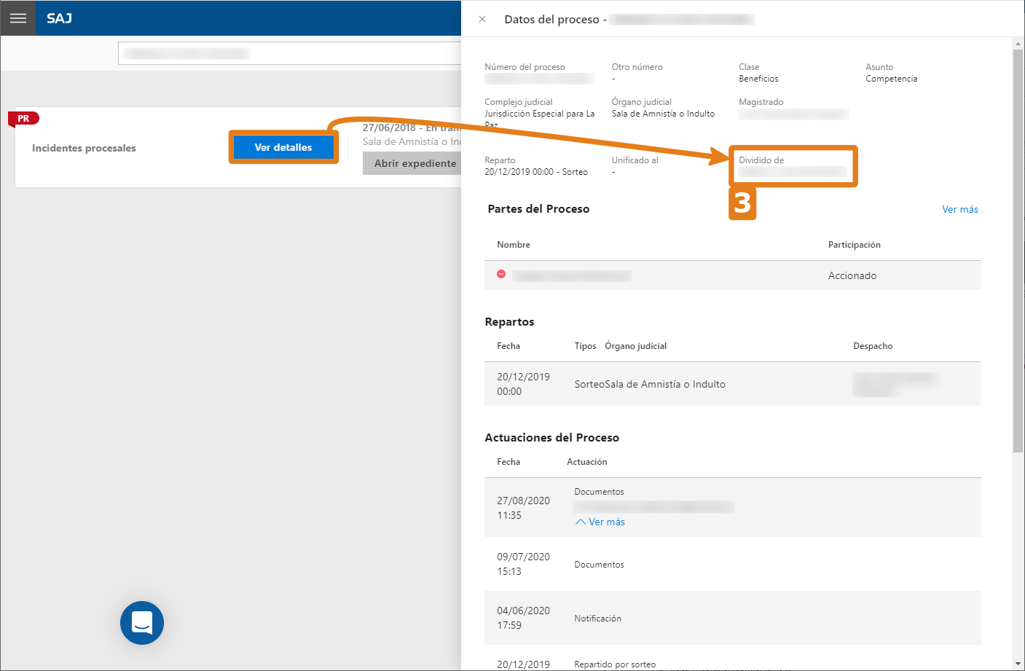Click Reparto value '20/12/2019 00:00 - Sorteo'

tap(536, 172)
